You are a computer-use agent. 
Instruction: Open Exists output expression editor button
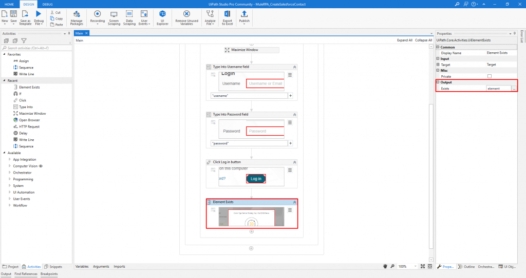coord(514,89)
